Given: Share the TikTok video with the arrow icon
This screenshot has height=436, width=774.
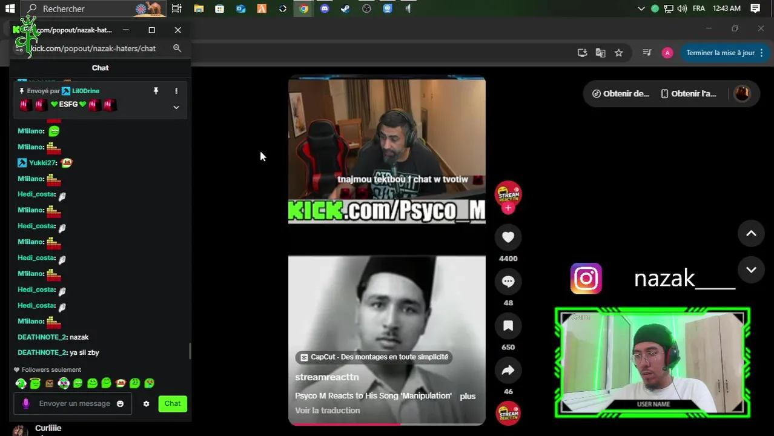Looking at the screenshot, I should 508,370.
